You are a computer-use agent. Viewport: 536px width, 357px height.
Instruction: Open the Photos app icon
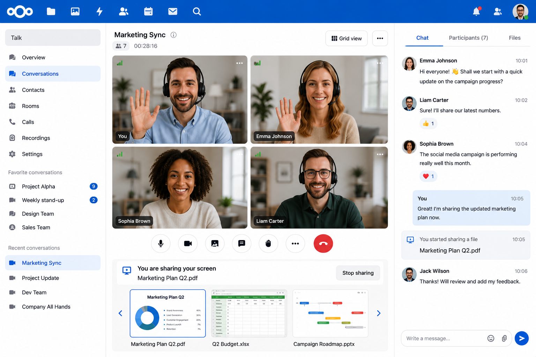tap(75, 12)
